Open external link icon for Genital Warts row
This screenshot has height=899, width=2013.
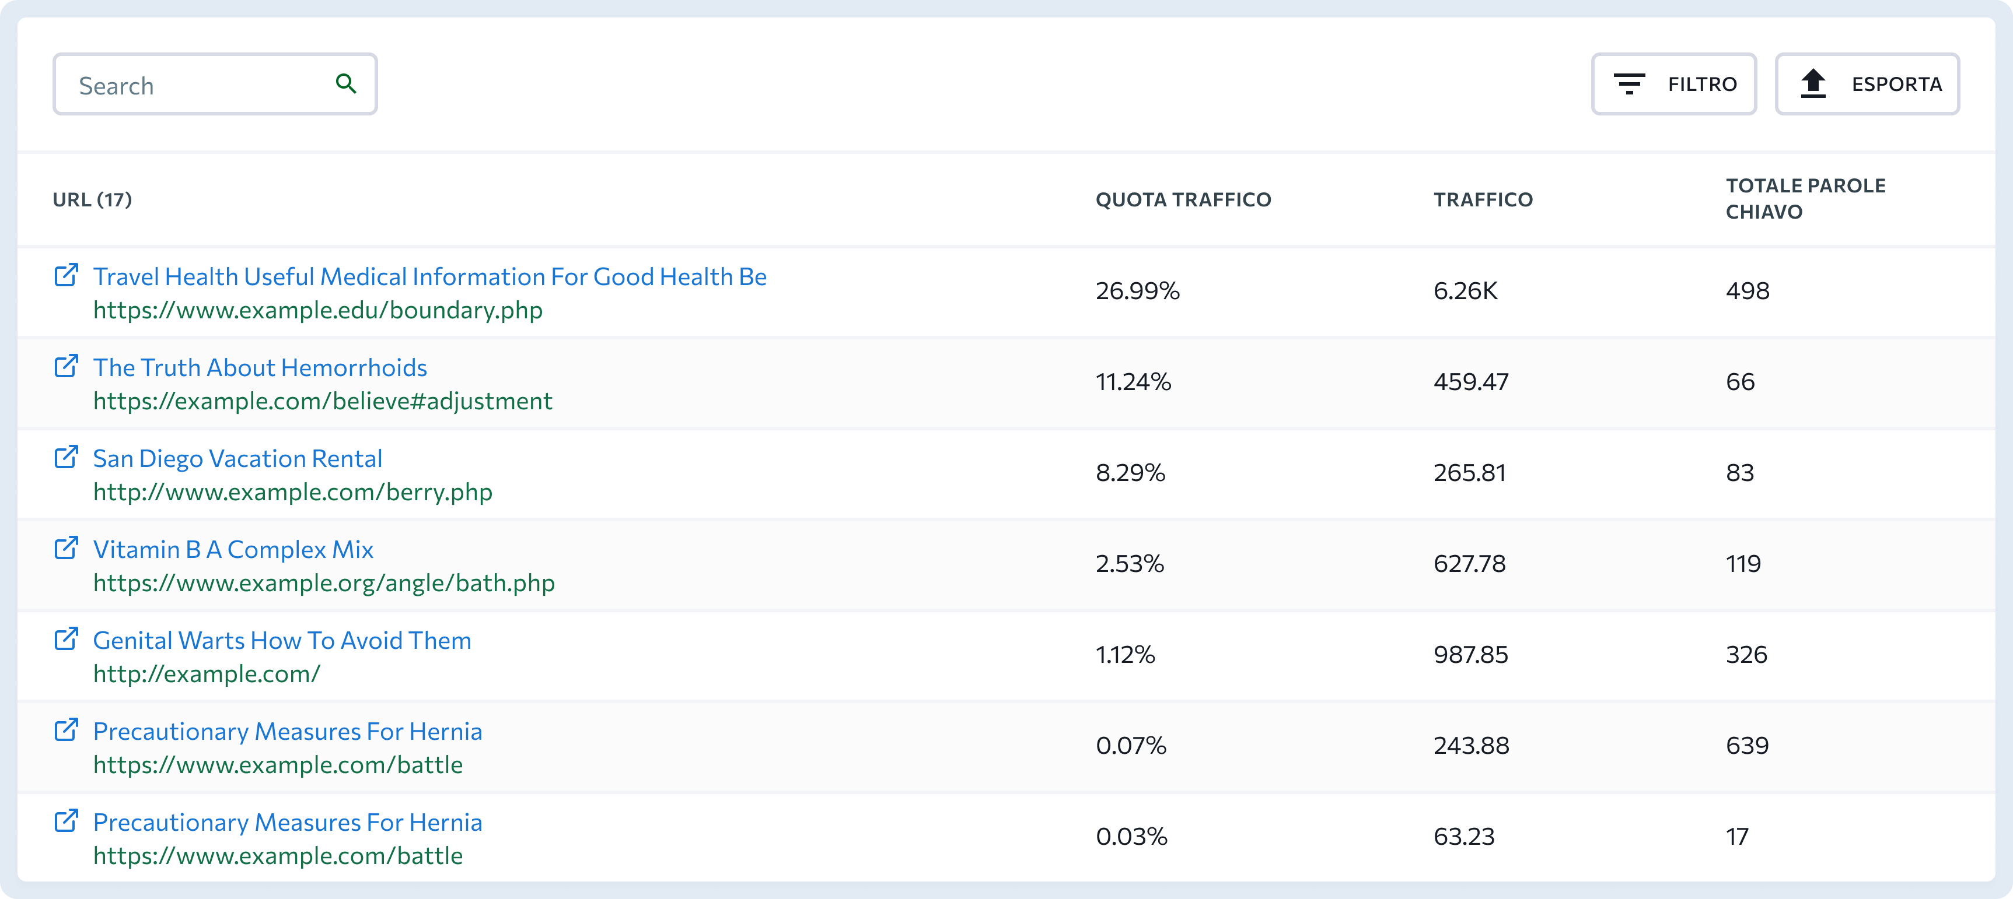coord(67,639)
